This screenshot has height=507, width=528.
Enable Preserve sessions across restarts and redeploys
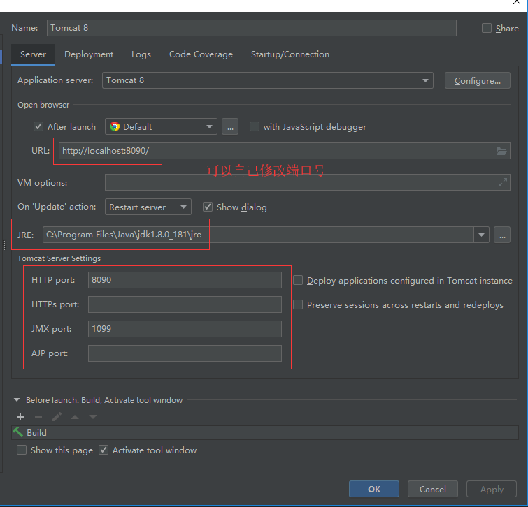tap(298, 304)
